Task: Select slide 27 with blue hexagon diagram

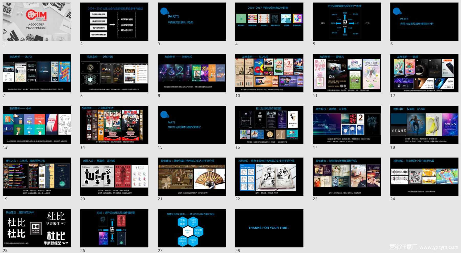Action: tap(192, 228)
